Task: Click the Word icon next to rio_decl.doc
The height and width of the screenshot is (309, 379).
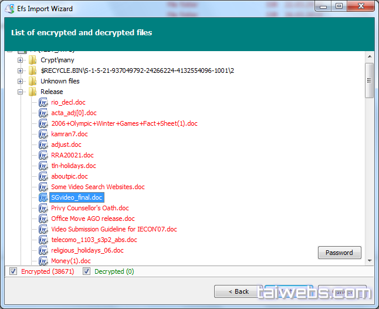Action: [x=43, y=102]
